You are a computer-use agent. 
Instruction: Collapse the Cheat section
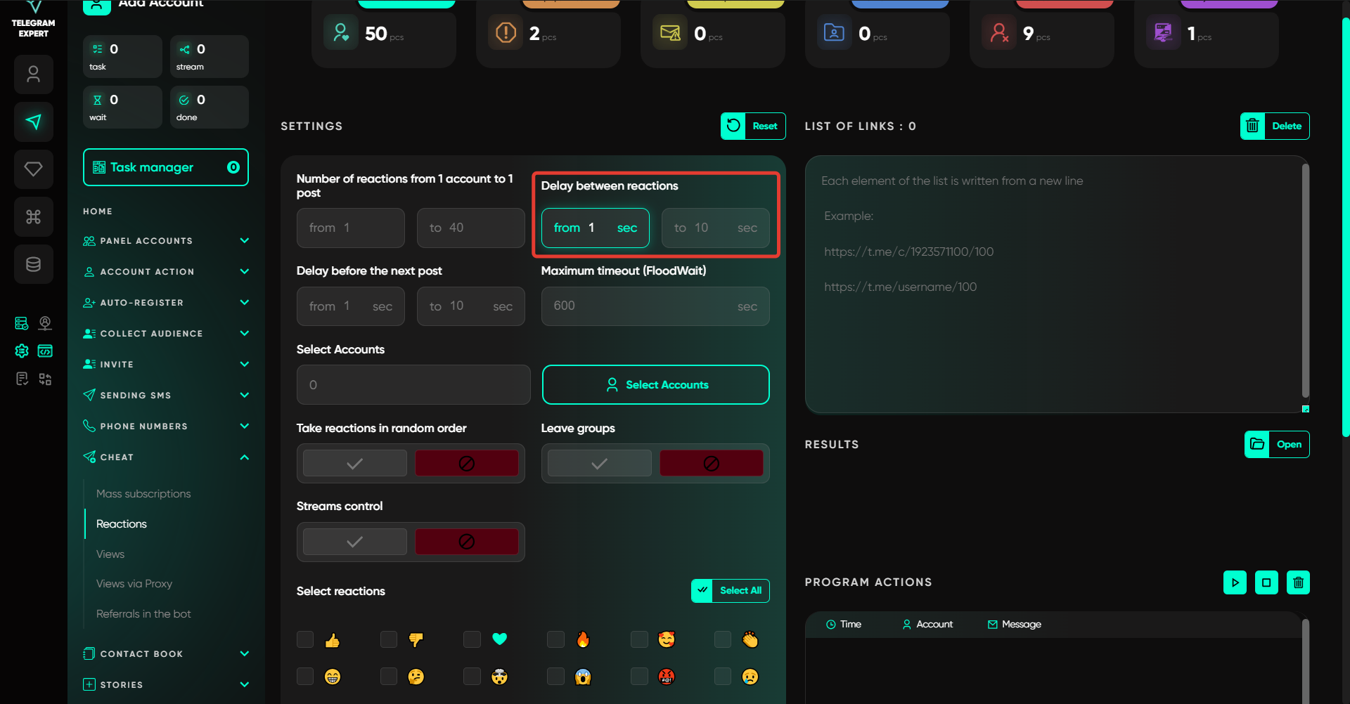pos(244,457)
